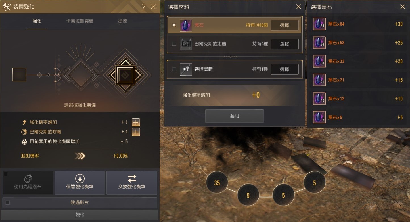The image size is (410, 222).
Task: Select the 黑石x33 stone icon
Action: [319, 61]
